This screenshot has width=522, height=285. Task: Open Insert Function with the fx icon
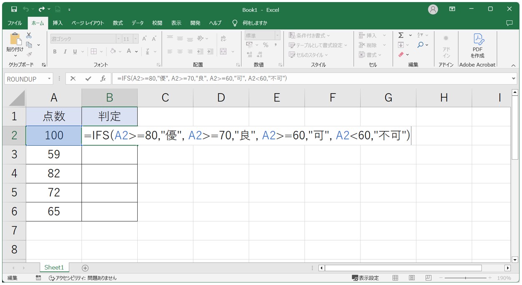point(103,78)
